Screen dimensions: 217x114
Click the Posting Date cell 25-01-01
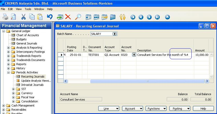[74, 55]
